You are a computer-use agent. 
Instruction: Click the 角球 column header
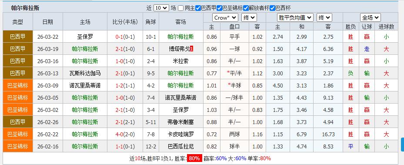pos(151,22)
